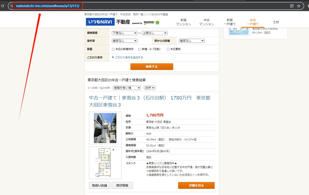Viewport: 309px width, 195px height.
Task: Switch to 土地 tab
Action: (276, 22)
